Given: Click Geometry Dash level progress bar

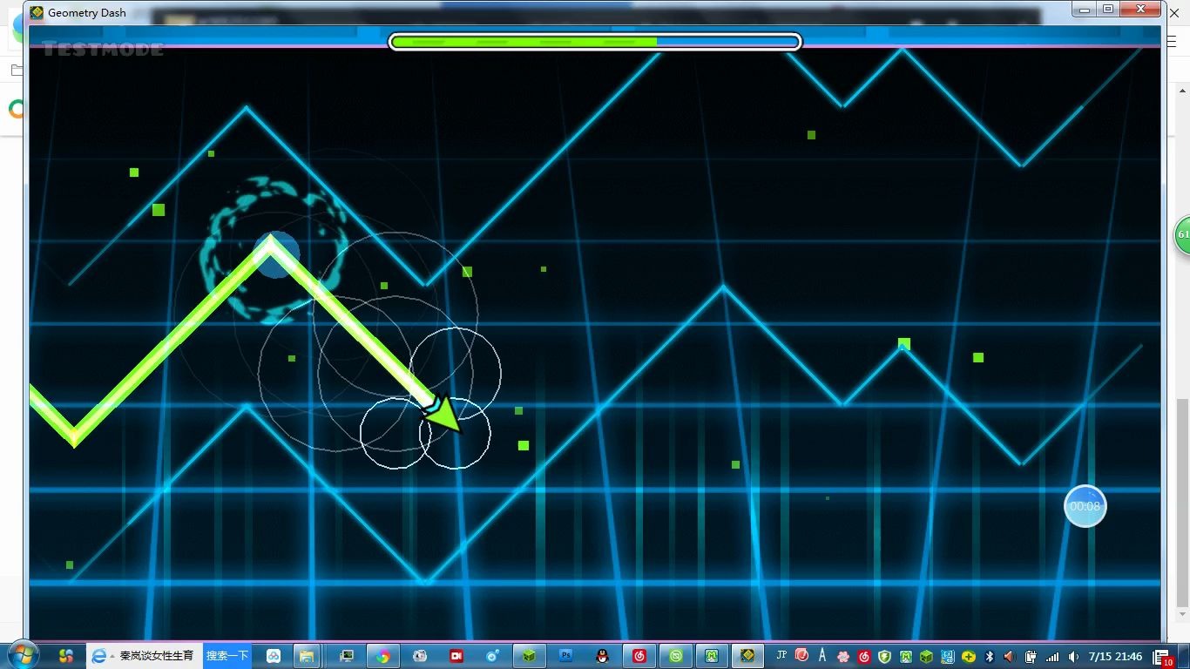Looking at the screenshot, I should tap(594, 41).
